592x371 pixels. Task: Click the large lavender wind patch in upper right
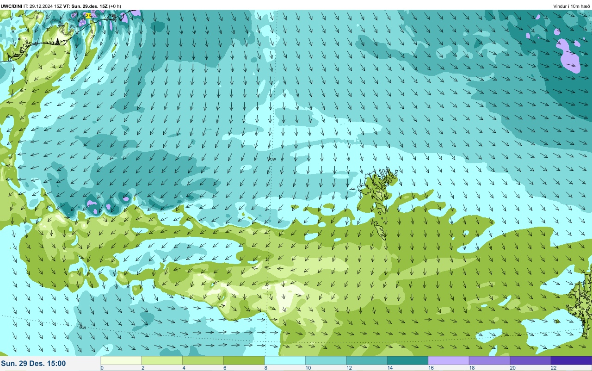tap(568, 57)
